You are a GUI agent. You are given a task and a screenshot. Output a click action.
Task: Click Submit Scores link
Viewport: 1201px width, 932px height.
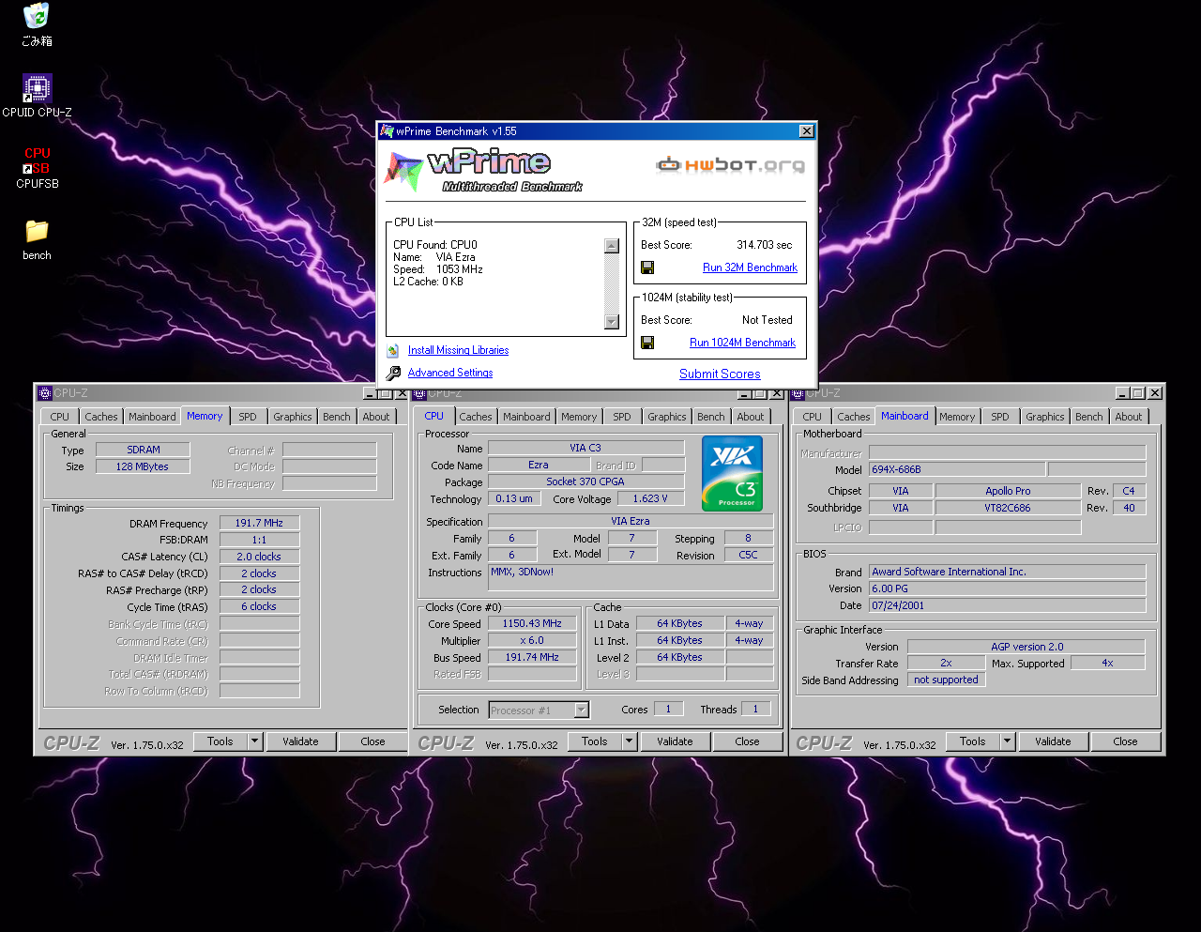tap(720, 374)
